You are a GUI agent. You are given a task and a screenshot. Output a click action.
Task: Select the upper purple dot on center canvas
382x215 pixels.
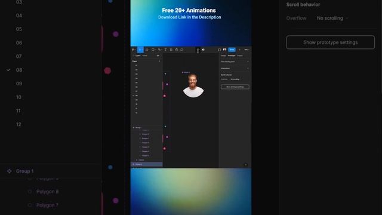[x=167, y=84]
